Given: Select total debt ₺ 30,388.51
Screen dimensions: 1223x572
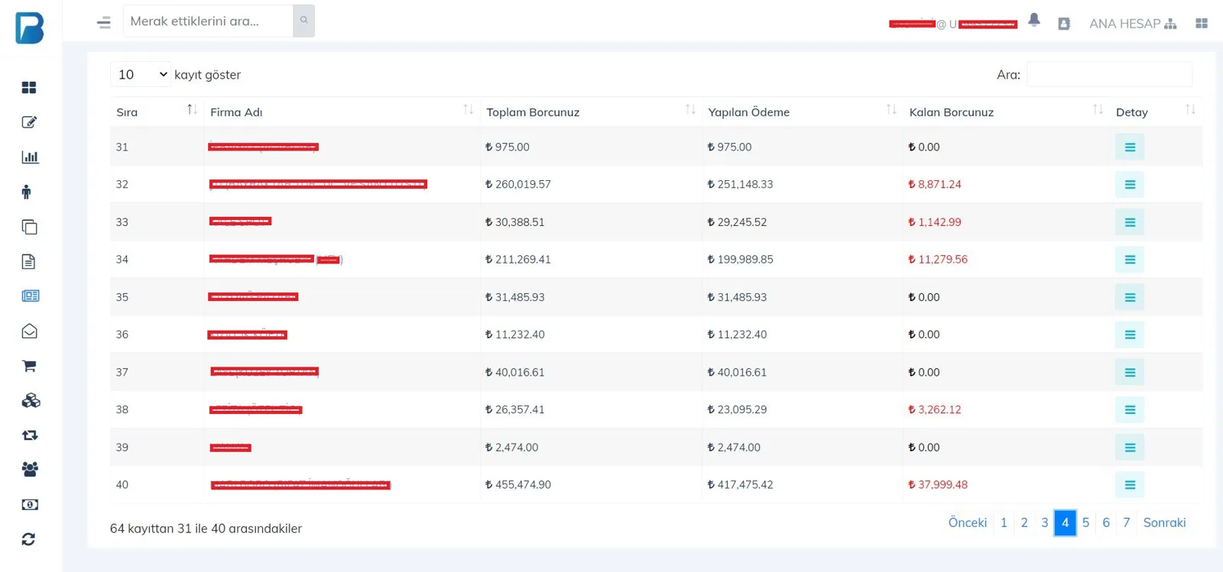Looking at the screenshot, I should [515, 221].
